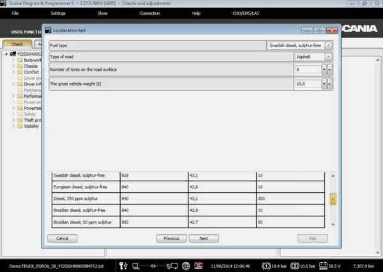Click the demo file name in status bar
383x272 pixels.
tap(56, 266)
